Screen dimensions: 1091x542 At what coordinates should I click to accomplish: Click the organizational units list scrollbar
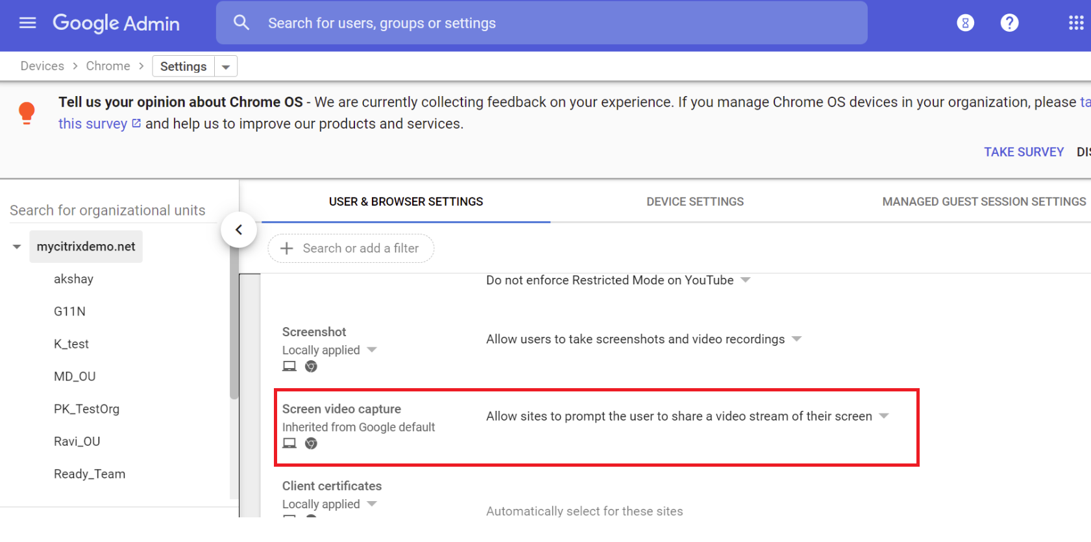[x=234, y=325]
